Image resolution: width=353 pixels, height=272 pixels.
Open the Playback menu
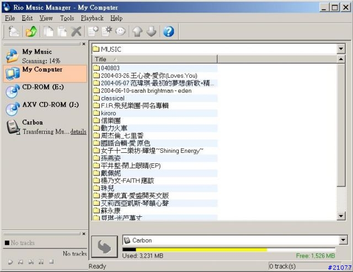(x=92, y=18)
